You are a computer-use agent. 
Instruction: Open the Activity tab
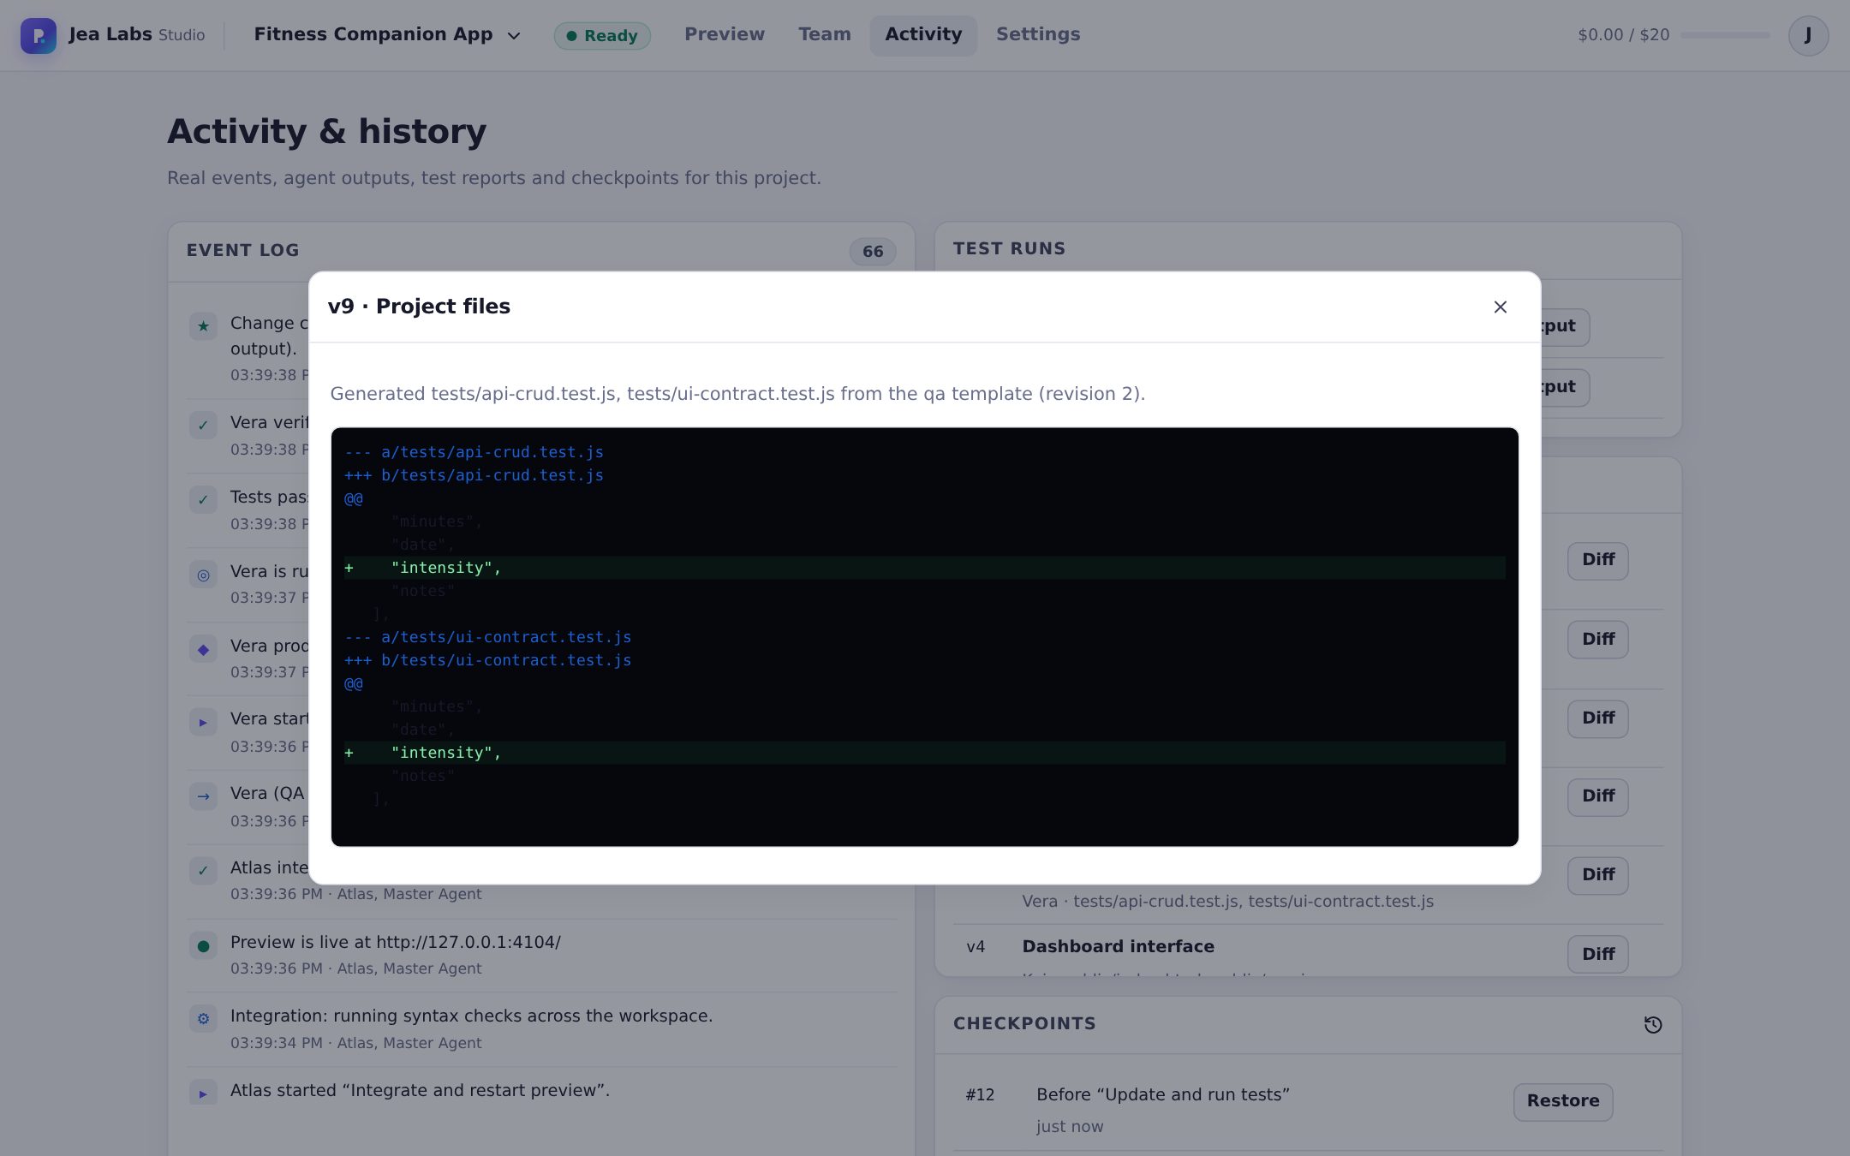[923, 35]
